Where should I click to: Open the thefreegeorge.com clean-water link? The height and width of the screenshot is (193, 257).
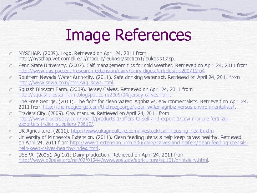tap(138, 107)
